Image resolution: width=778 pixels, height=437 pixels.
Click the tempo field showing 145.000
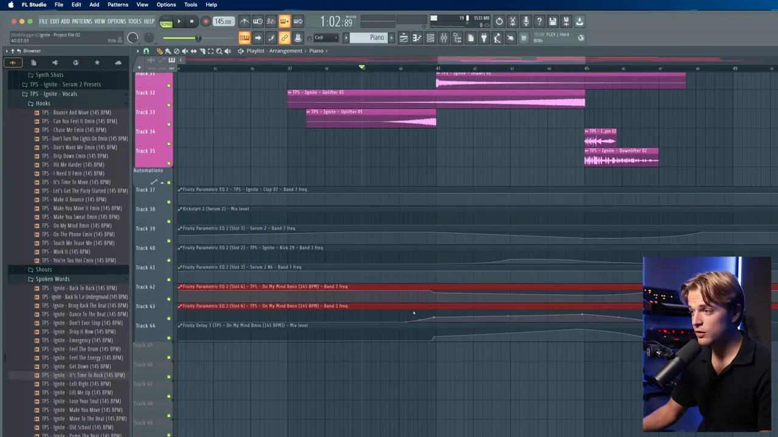(x=222, y=22)
